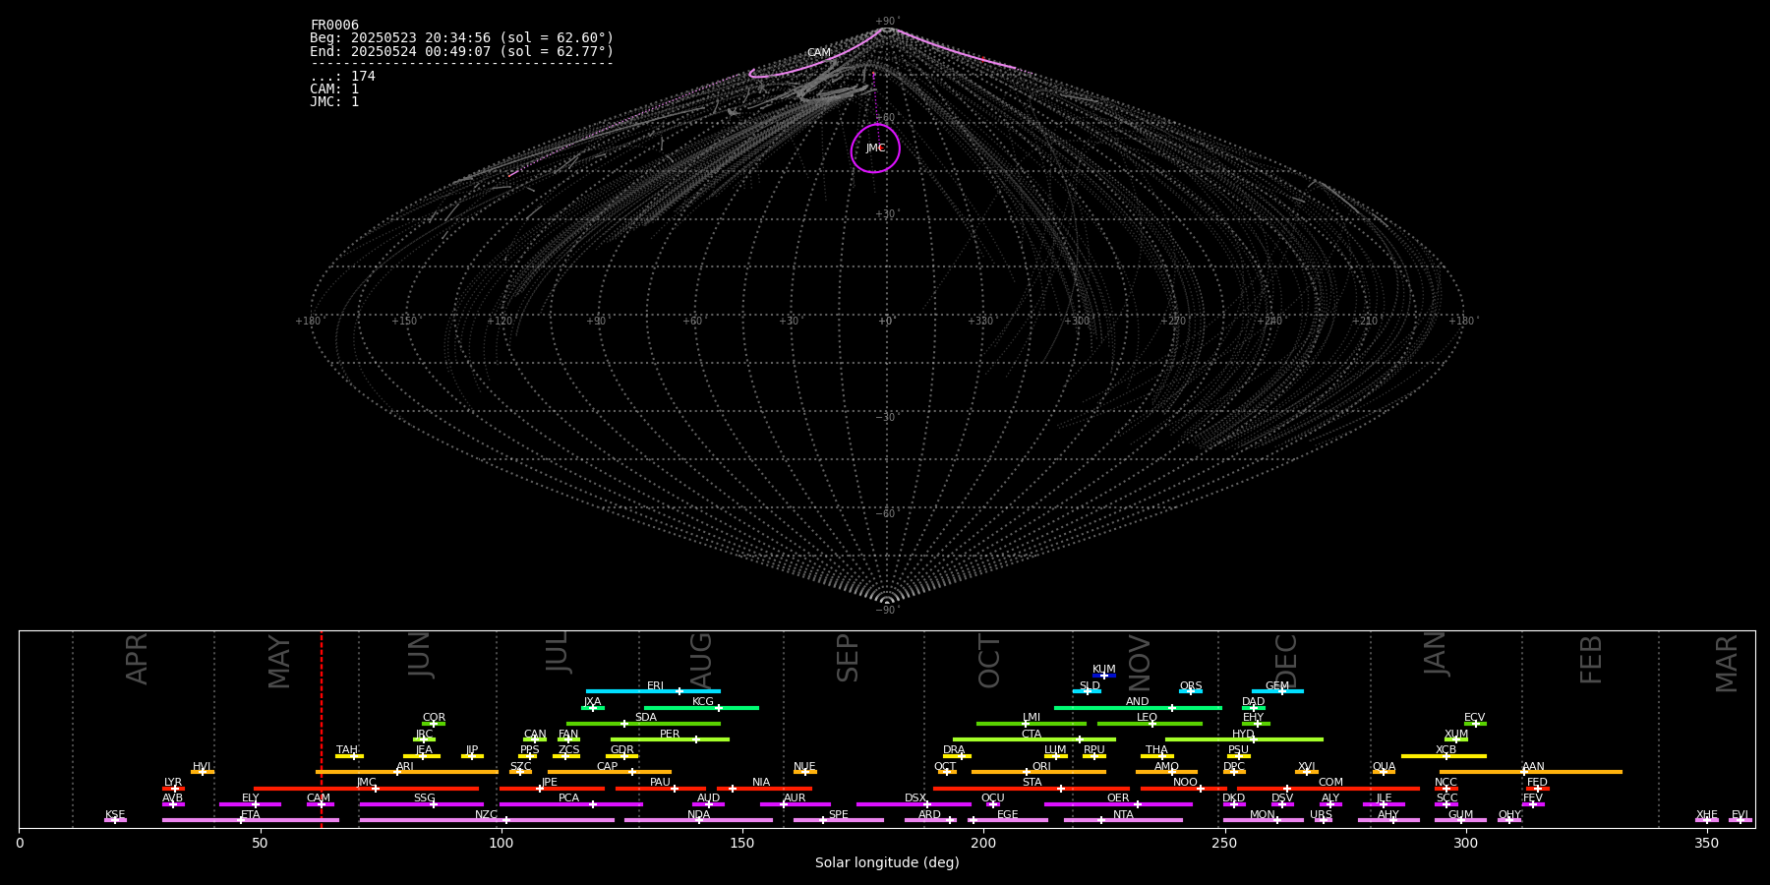Select the QUA shower label
This screenshot has height=885, width=1770.
click(x=1385, y=766)
